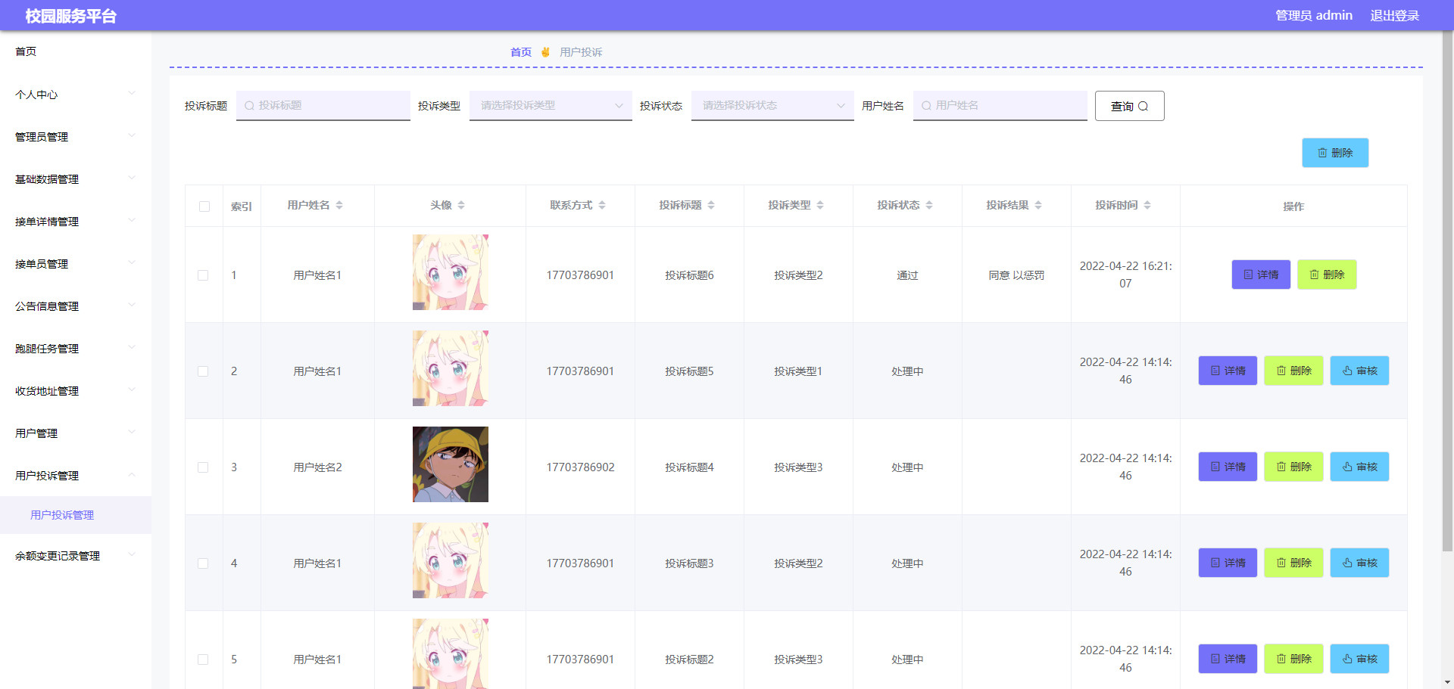Click the avatar thumbnail in row 1
Viewport: 1454px width, 689px height.
pos(451,272)
